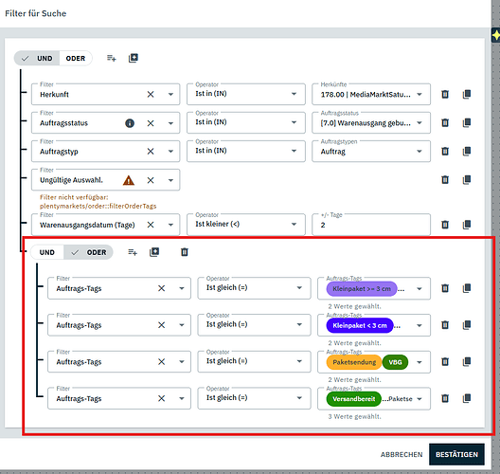Duplicate the Herkunft filter row
Image resolution: width=500 pixels, height=474 pixels.
coord(467,94)
